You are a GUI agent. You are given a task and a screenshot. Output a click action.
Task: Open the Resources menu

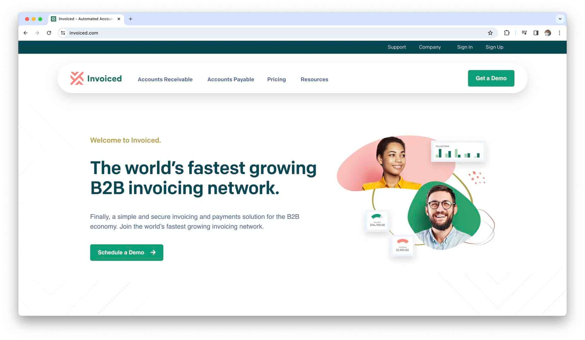click(314, 79)
